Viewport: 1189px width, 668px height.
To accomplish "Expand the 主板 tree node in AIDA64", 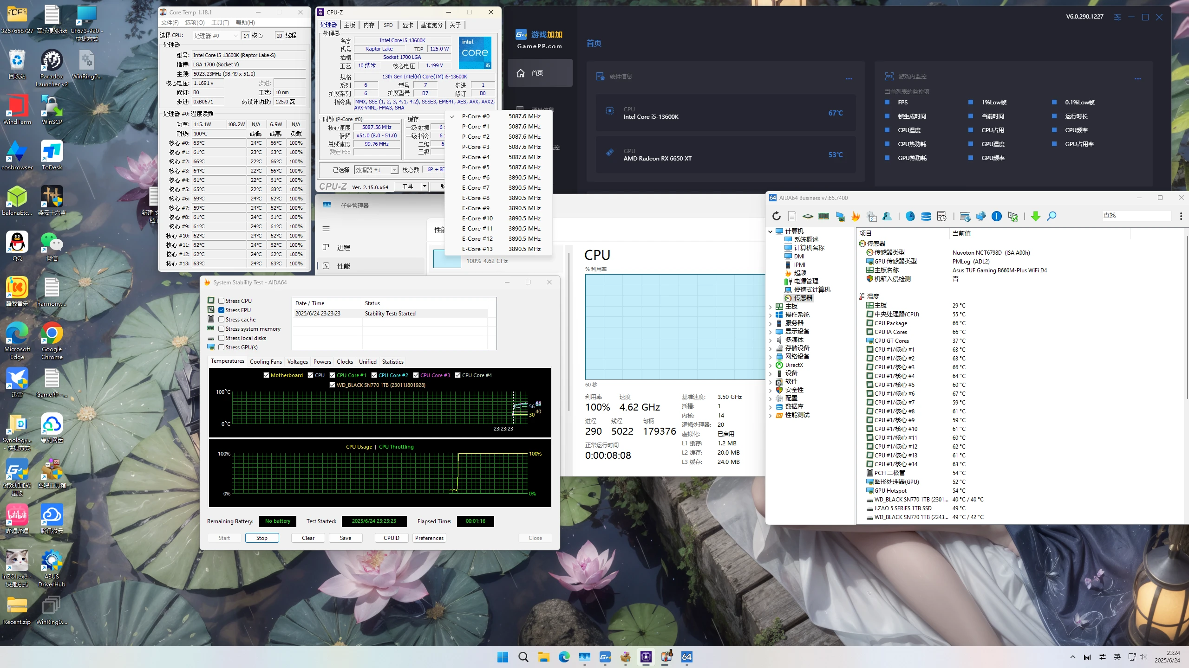I will (x=771, y=307).
